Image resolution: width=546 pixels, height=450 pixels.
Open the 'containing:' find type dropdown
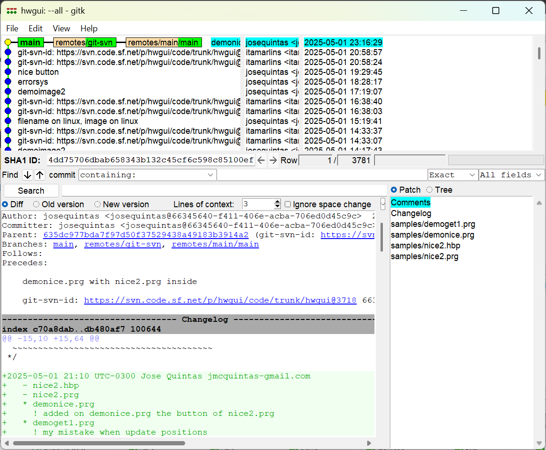click(x=210, y=175)
